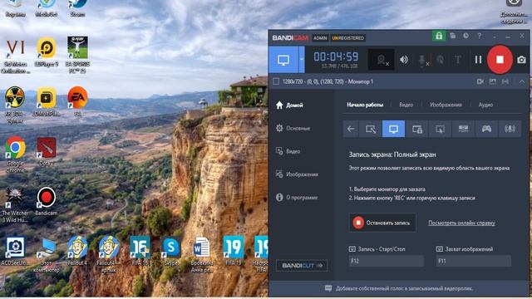
Task: Open the Skype desktop shortcut
Action: click(171, 251)
